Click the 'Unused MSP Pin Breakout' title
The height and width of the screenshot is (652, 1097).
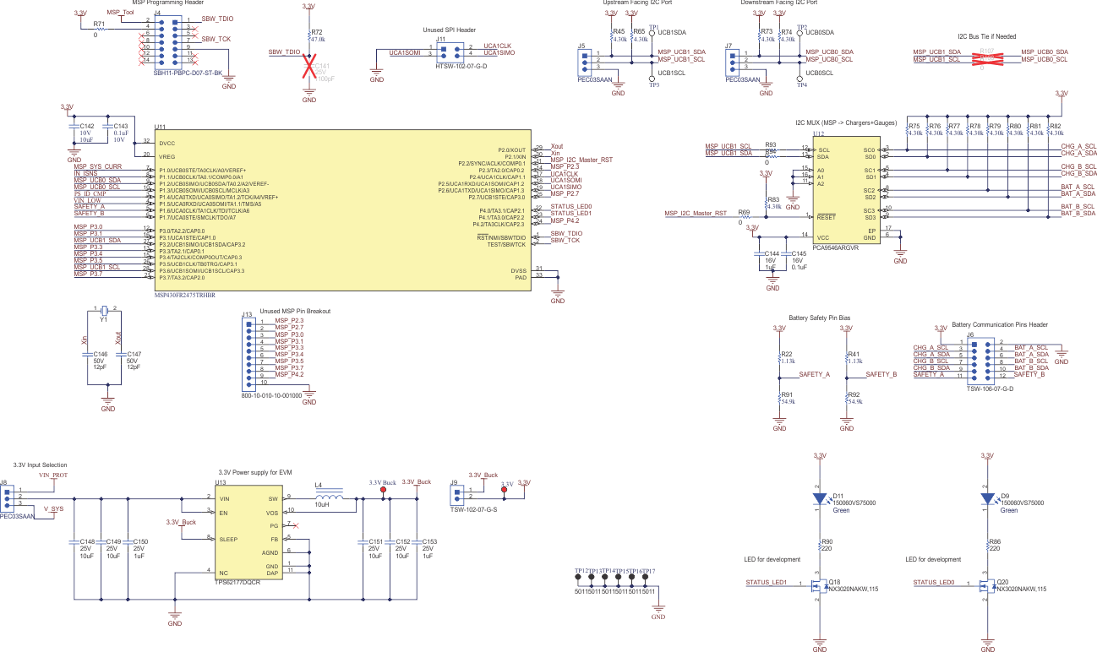point(295,311)
